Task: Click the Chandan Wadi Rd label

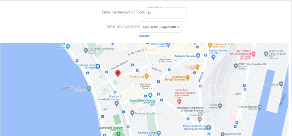Action: click(119, 65)
